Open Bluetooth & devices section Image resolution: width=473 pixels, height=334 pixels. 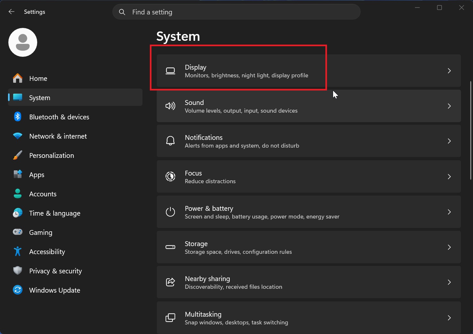75,117
